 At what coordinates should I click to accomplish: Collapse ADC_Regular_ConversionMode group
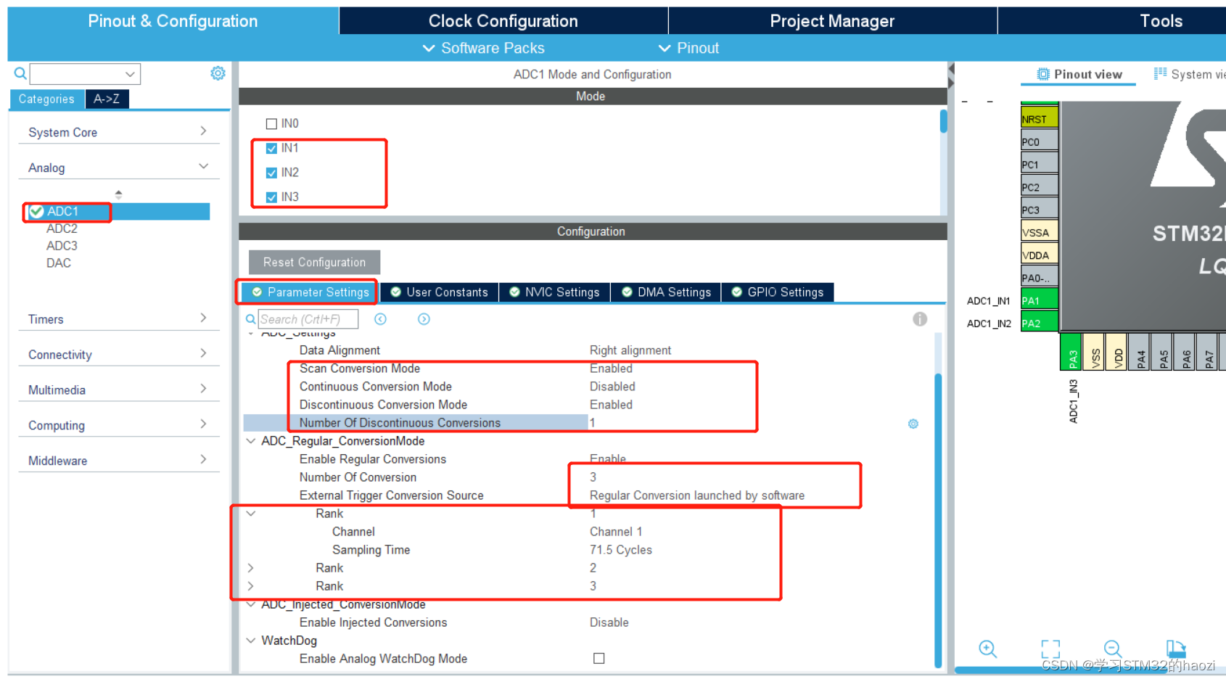[251, 441]
